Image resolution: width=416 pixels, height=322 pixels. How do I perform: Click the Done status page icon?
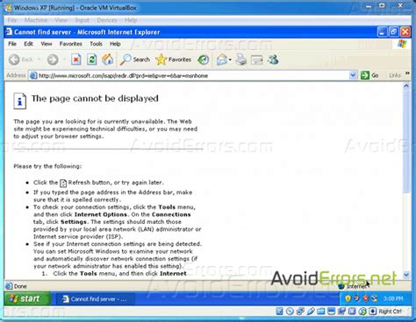pyautogui.click(x=10, y=286)
